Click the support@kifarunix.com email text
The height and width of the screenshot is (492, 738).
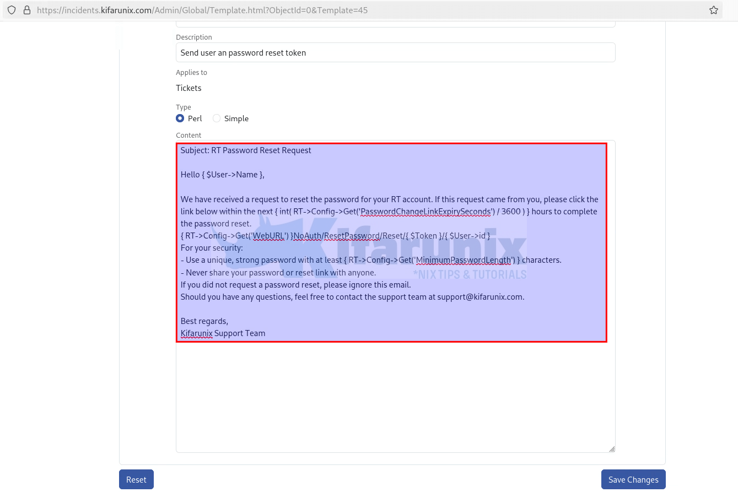click(x=478, y=296)
